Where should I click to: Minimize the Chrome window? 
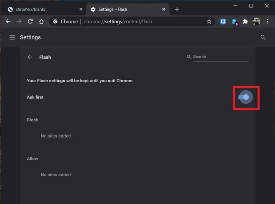[x=235, y=5]
